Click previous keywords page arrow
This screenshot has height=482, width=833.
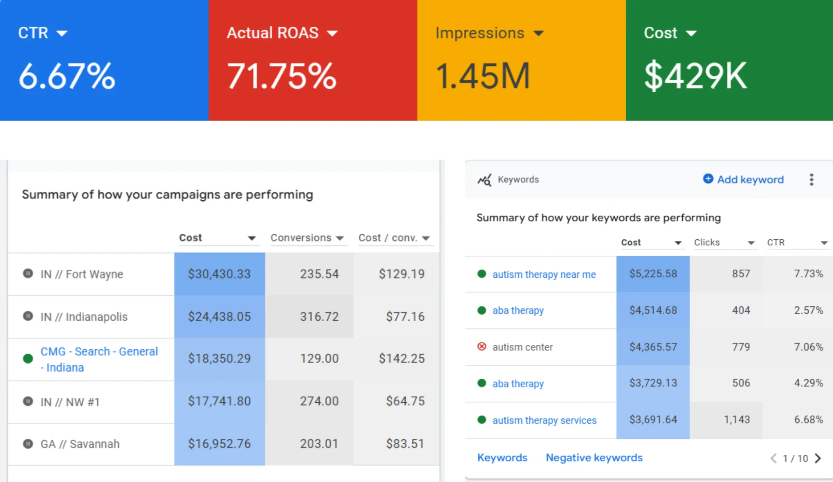773,458
